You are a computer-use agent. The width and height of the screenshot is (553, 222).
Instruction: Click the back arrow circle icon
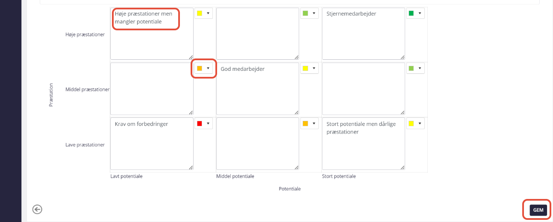coord(37,209)
